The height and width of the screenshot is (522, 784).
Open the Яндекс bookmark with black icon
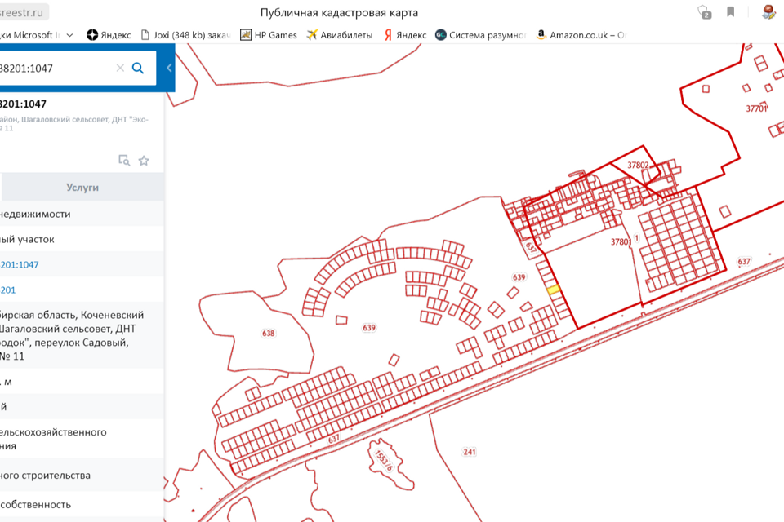tap(109, 35)
